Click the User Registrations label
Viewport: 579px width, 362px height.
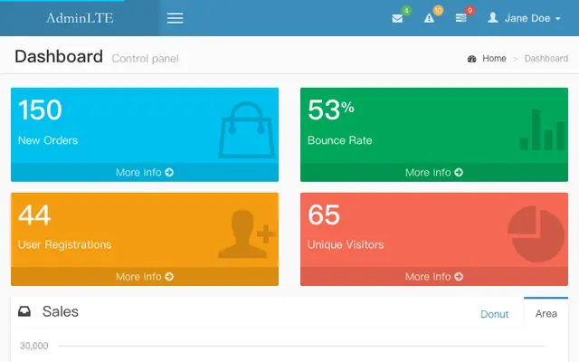coord(64,244)
